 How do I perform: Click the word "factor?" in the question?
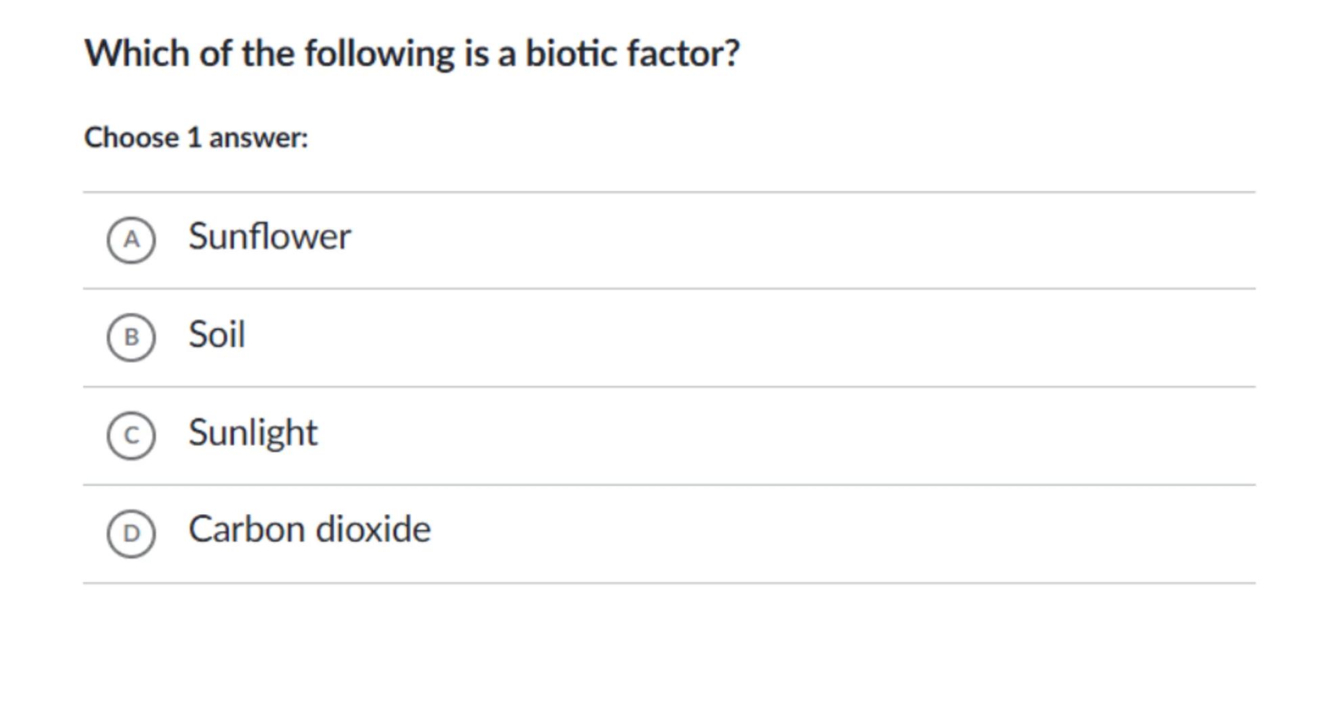coord(683,53)
